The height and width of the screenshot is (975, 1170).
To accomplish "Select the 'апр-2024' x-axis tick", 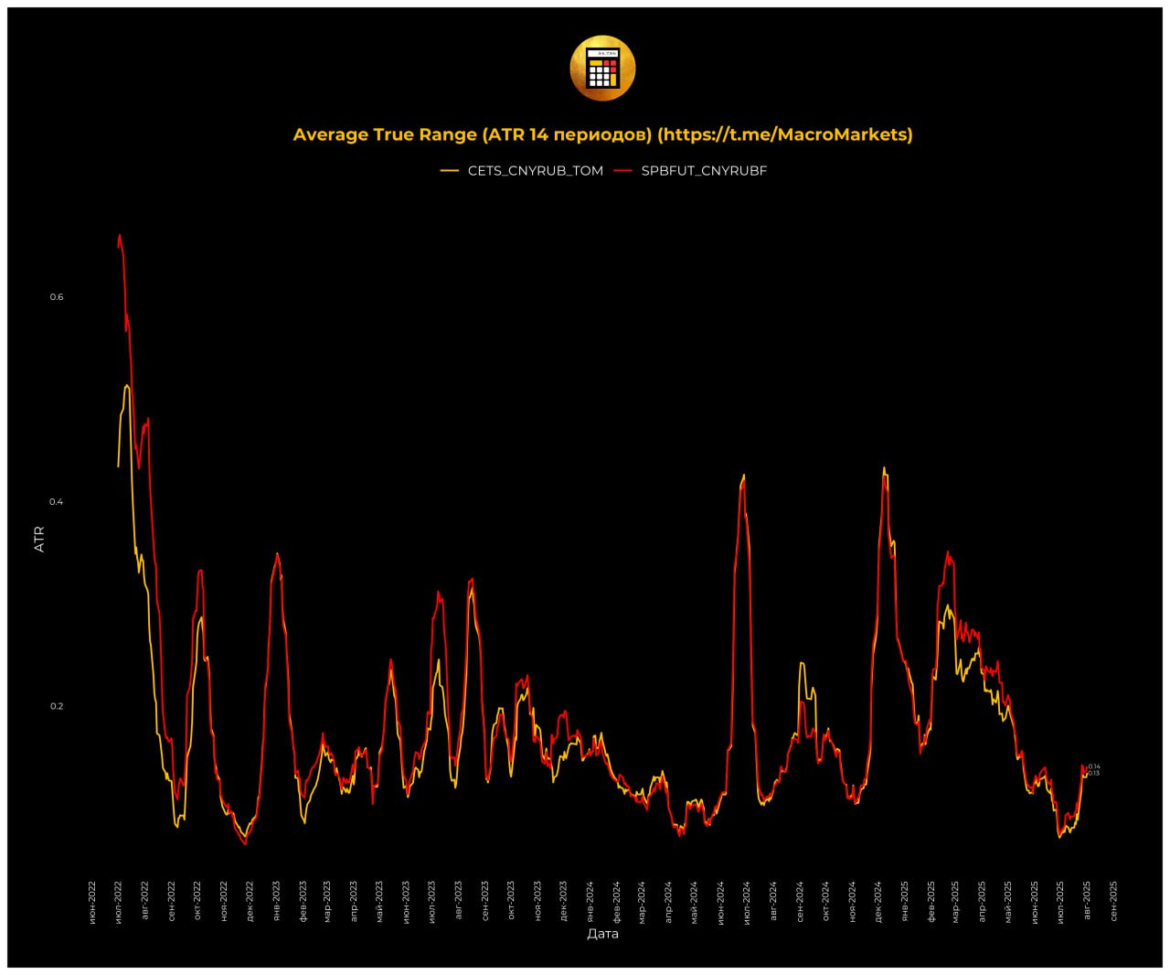I will (668, 901).
